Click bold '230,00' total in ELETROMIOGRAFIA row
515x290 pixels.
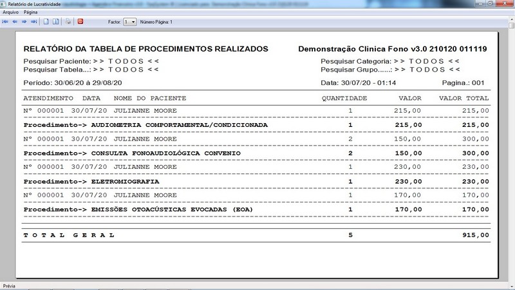pos(475,182)
